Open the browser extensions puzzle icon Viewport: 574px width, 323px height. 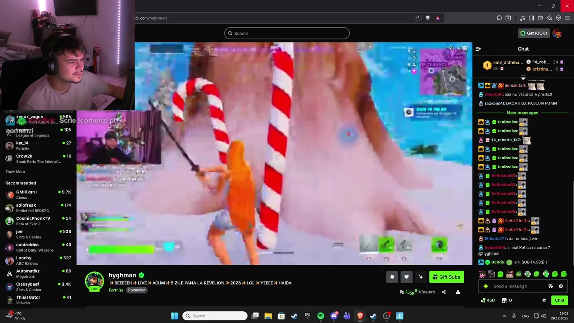coord(499,18)
